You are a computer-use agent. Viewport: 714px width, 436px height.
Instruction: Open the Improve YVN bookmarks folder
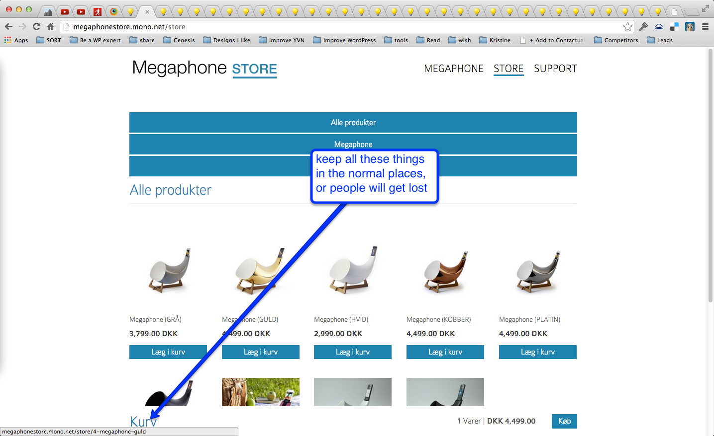282,40
